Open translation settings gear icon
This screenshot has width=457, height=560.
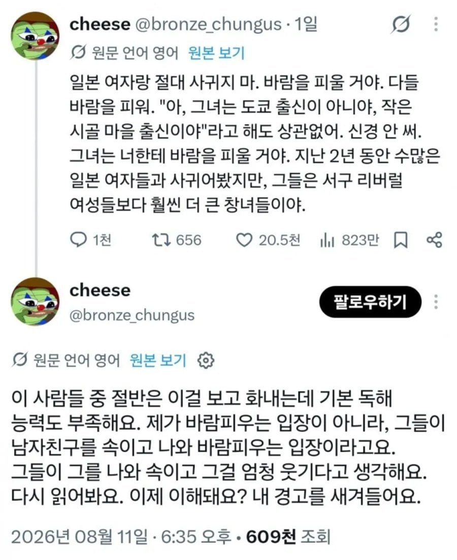pyautogui.click(x=206, y=360)
